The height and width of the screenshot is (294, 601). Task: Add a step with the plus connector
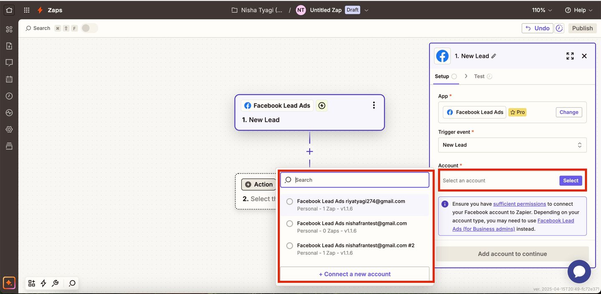pos(310,151)
